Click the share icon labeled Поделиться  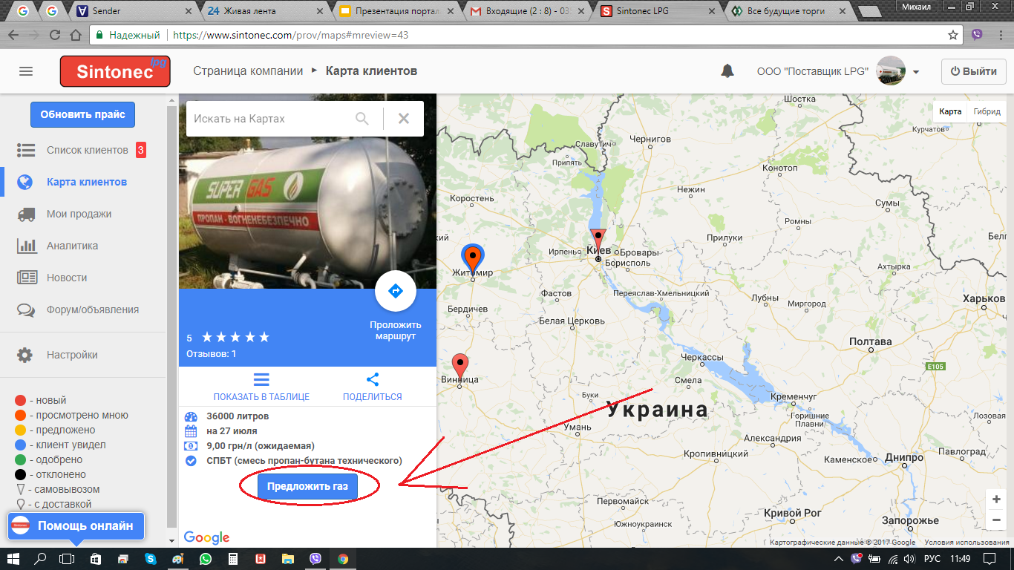click(373, 380)
